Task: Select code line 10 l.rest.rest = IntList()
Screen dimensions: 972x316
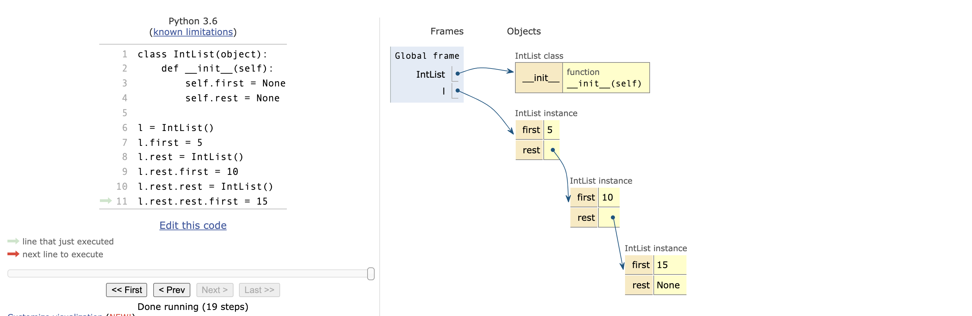Action: tap(205, 186)
